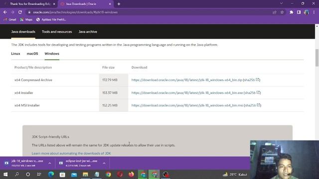Viewport: 319px width, 179px height.
Task: Select the Java downloads nav item
Action: 23,32
